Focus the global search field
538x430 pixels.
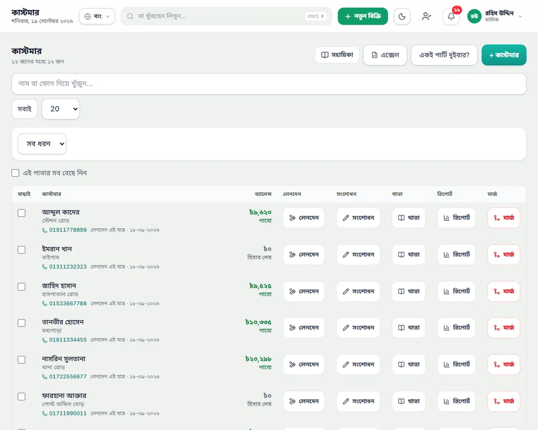click(226, 16)
